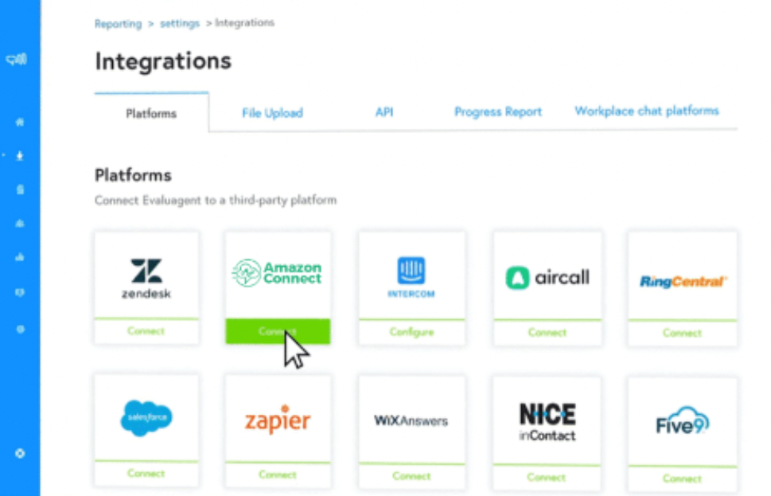
Task: Connect the Aircall integration
Action: 547,333
